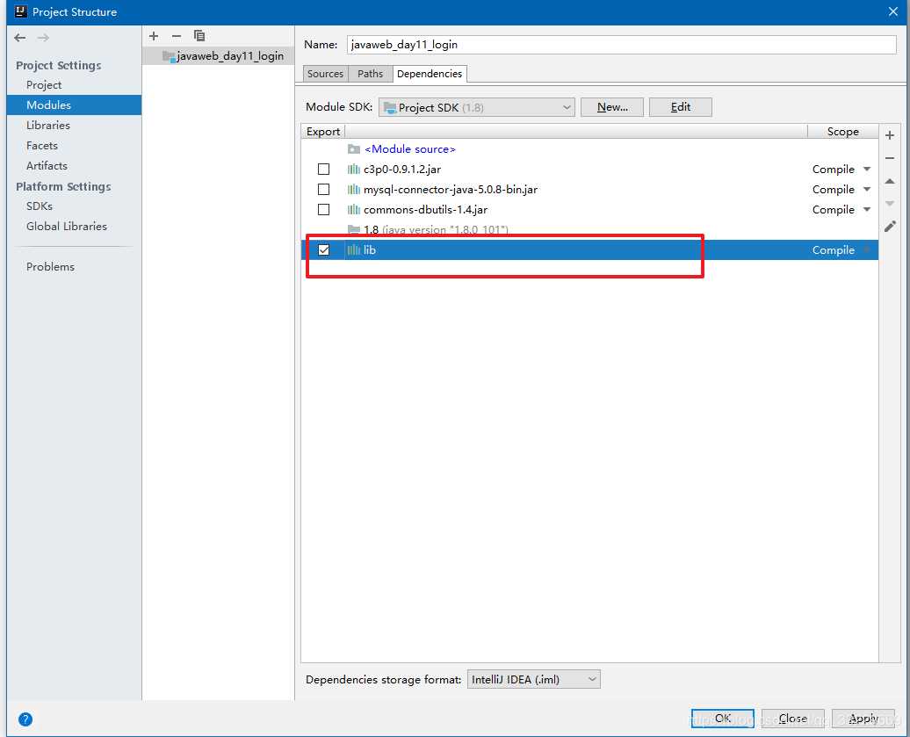
Task: Copy the selected module icon
Action: tap(199, 36)
